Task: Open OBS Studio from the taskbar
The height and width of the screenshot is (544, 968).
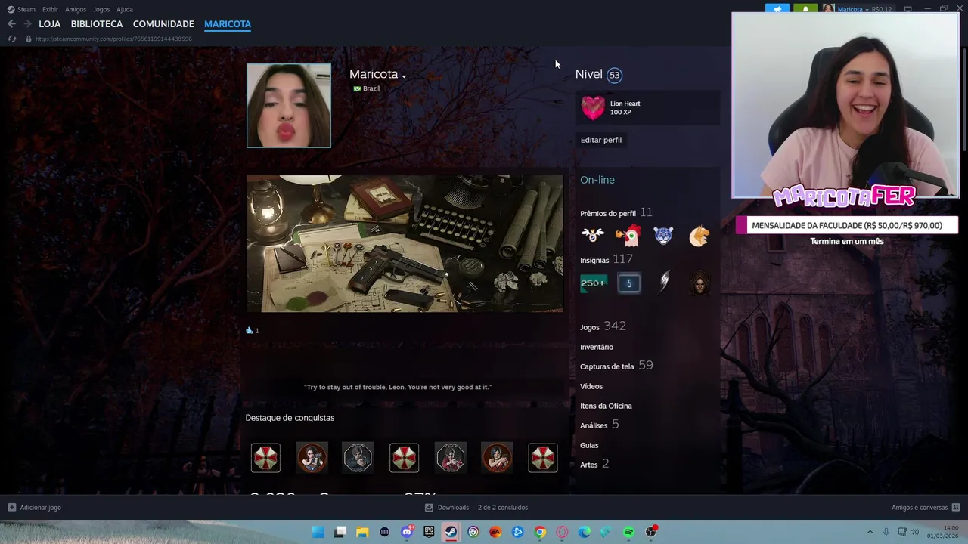Action: click(x=651, y=532)
